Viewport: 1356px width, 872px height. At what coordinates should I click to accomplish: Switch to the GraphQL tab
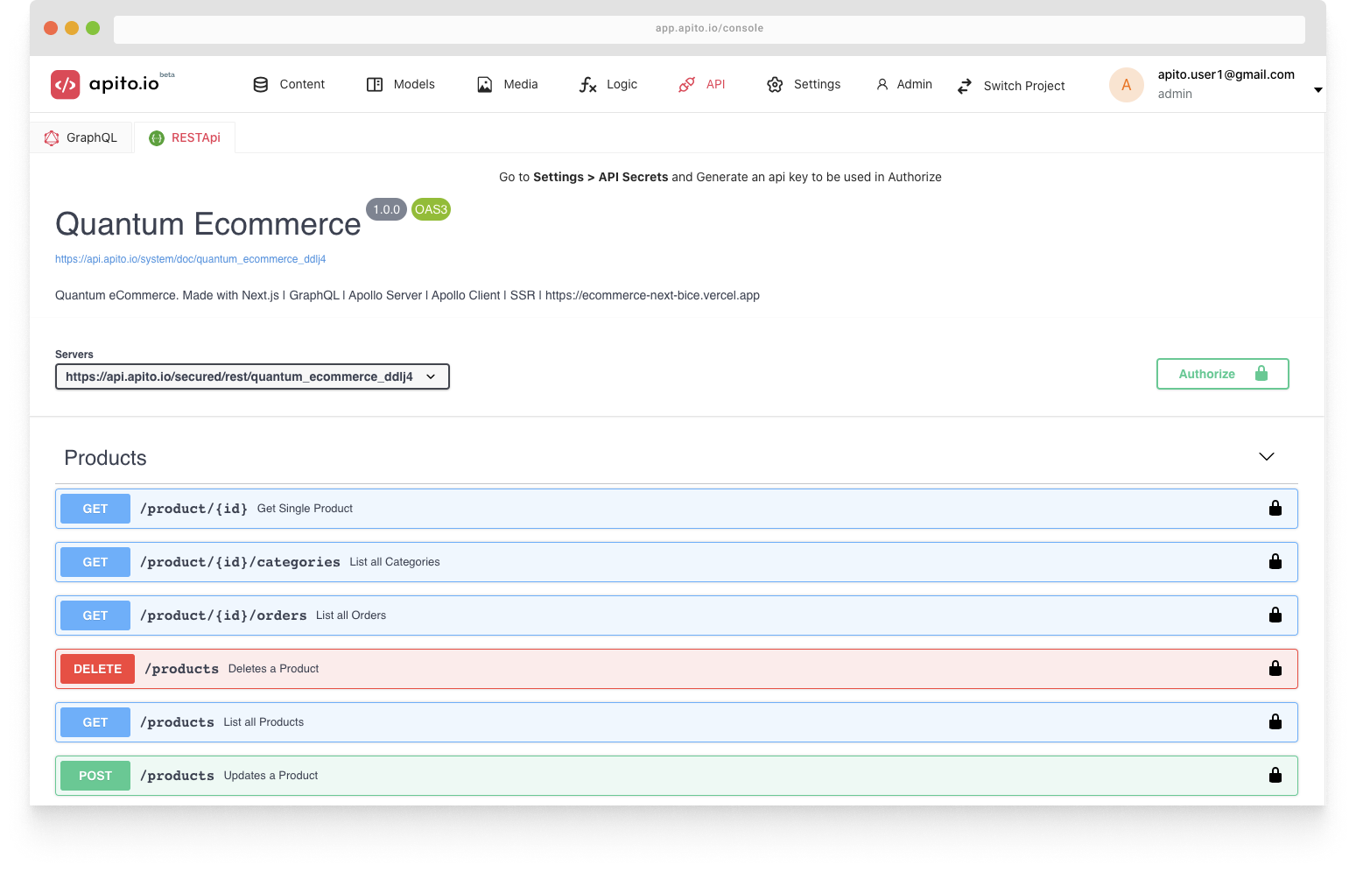pos(81,137)
